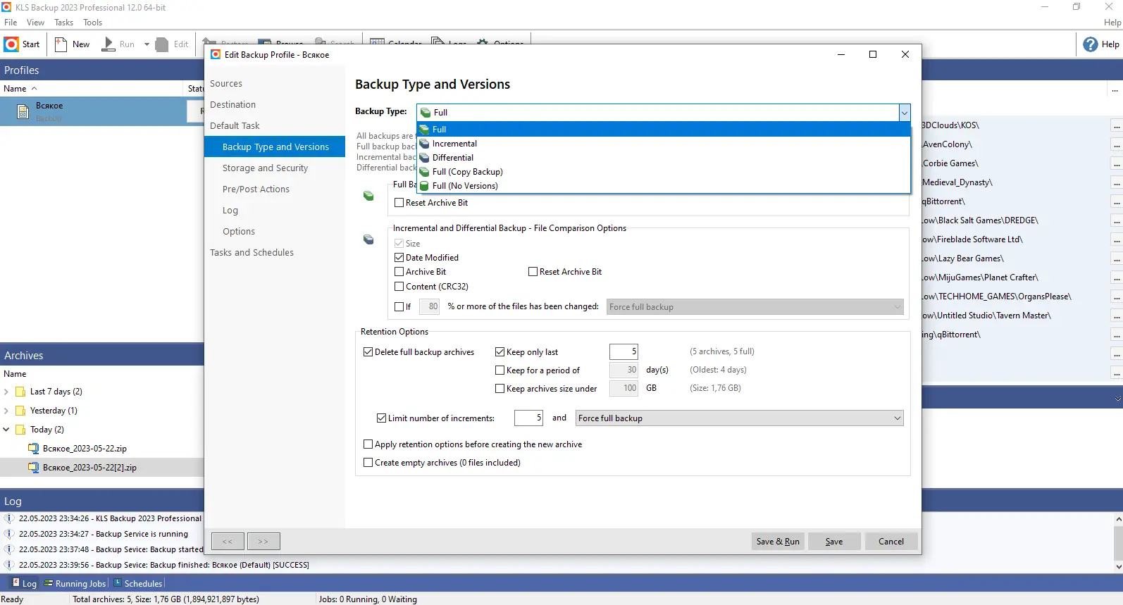
Task: Click the browse button beside 3DClouds\KOS\
Action: point(1117,126)
